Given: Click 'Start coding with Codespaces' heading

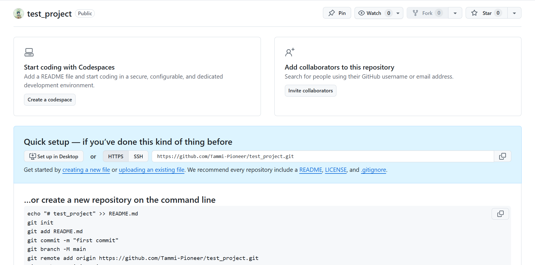Looking at the screenshot, I should pos(69,67).
